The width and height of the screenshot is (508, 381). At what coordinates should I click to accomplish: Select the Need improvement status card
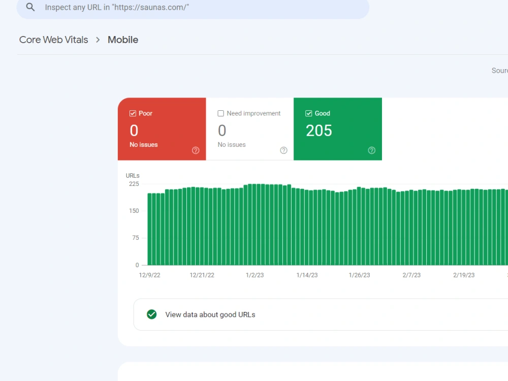pos(250,129)
